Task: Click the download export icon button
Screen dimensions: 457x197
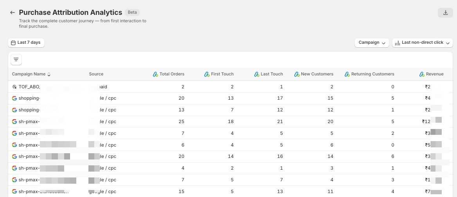Action: click(x=445, y=13)
